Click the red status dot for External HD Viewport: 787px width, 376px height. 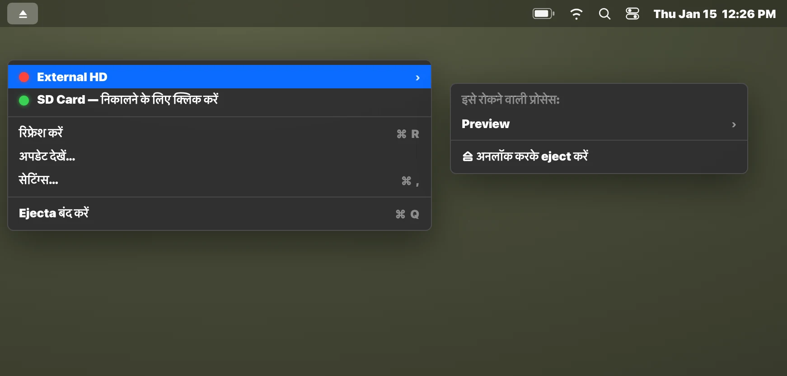click(x=24, y=77)
